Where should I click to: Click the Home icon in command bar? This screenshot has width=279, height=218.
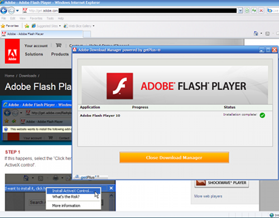point(256,33)
